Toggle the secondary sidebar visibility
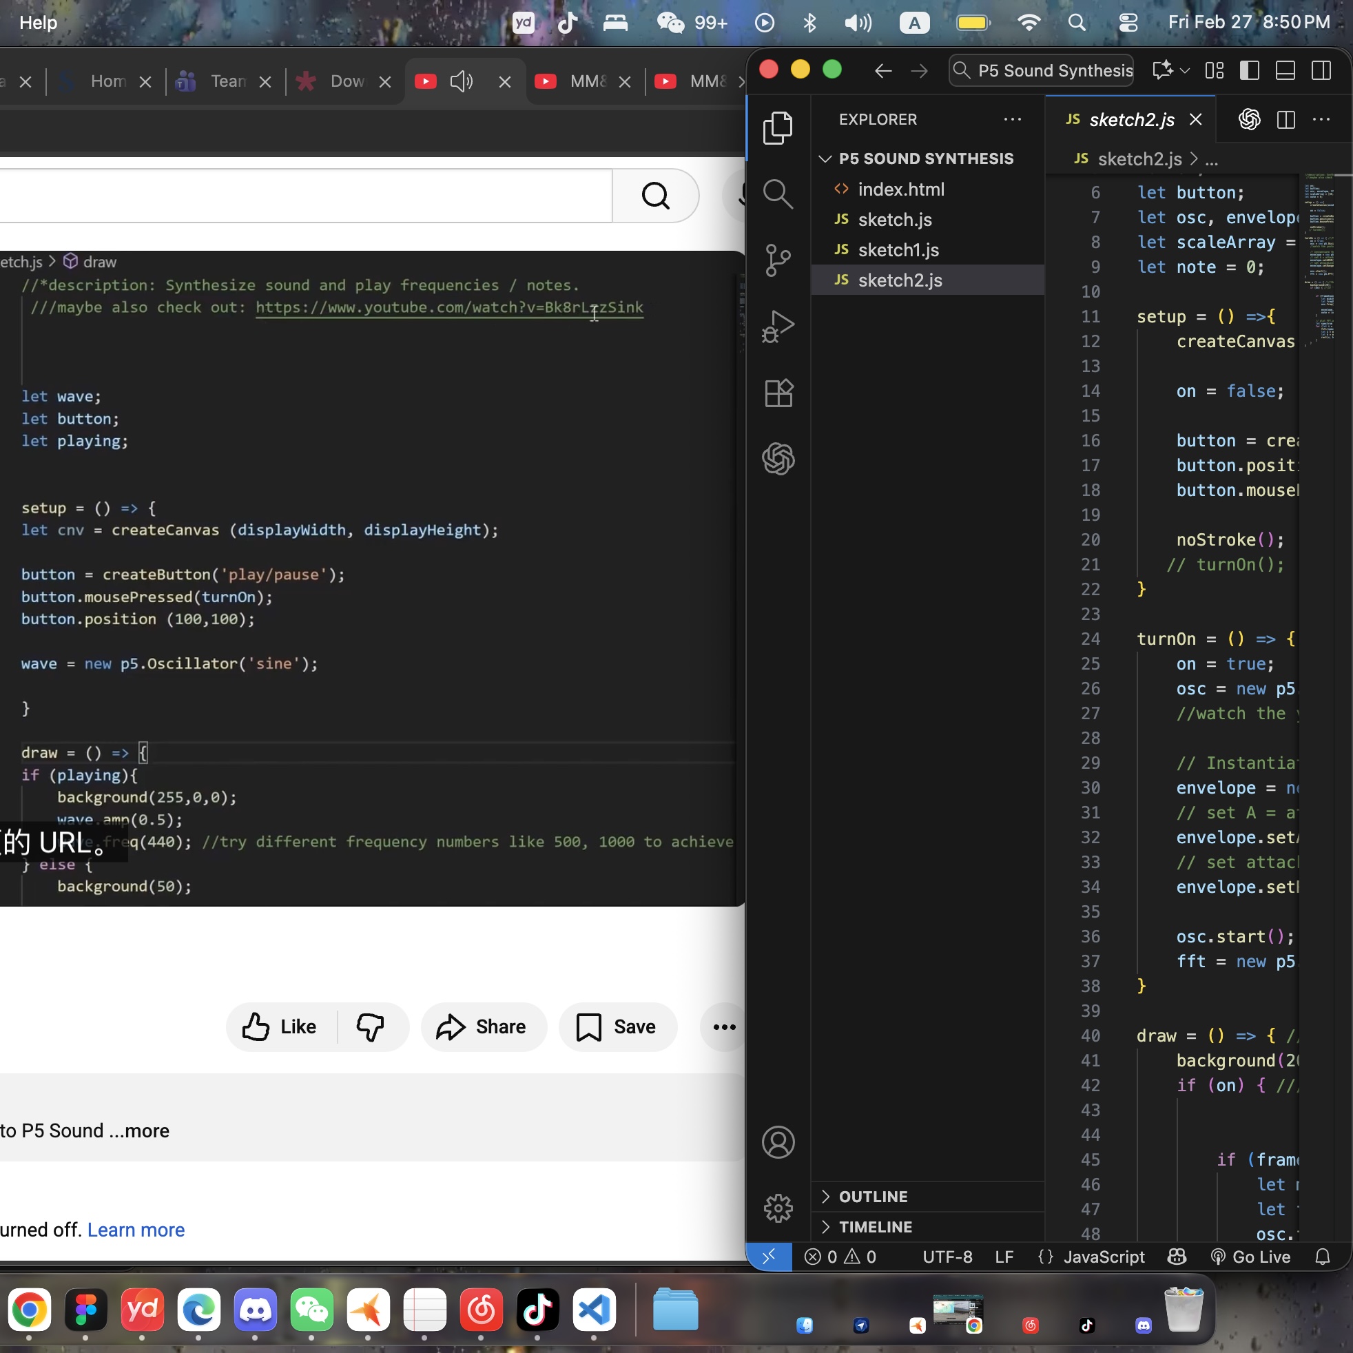The width and height of the screenshot is (1353, 1353). pos(1322,70)
